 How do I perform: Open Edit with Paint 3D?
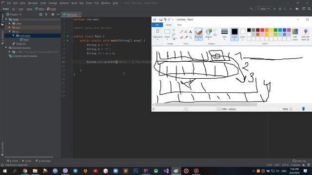306,35
